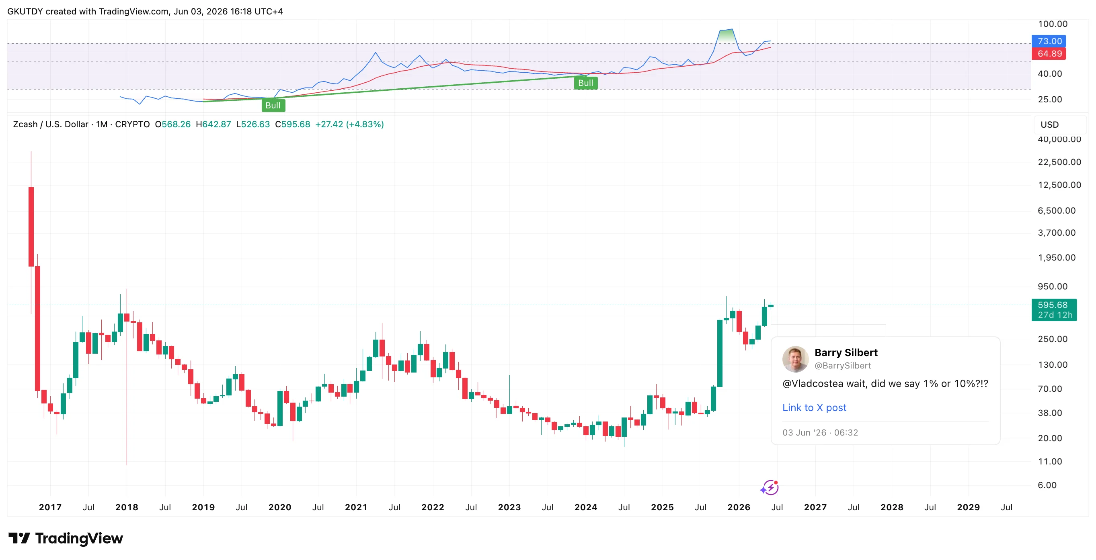Click the tall red first candle of 2016
Viewport: 1096px width, 560px height.
(x=31, y=227)
